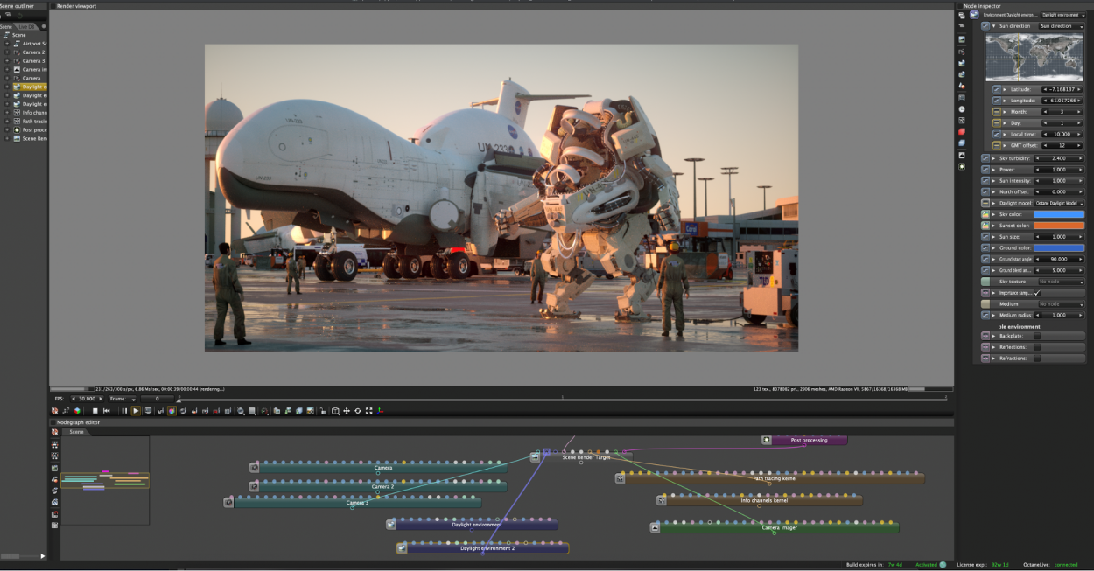Open the Ground color swatch
Screen dimensions: 1094x571
click(x=1058, y=248)
